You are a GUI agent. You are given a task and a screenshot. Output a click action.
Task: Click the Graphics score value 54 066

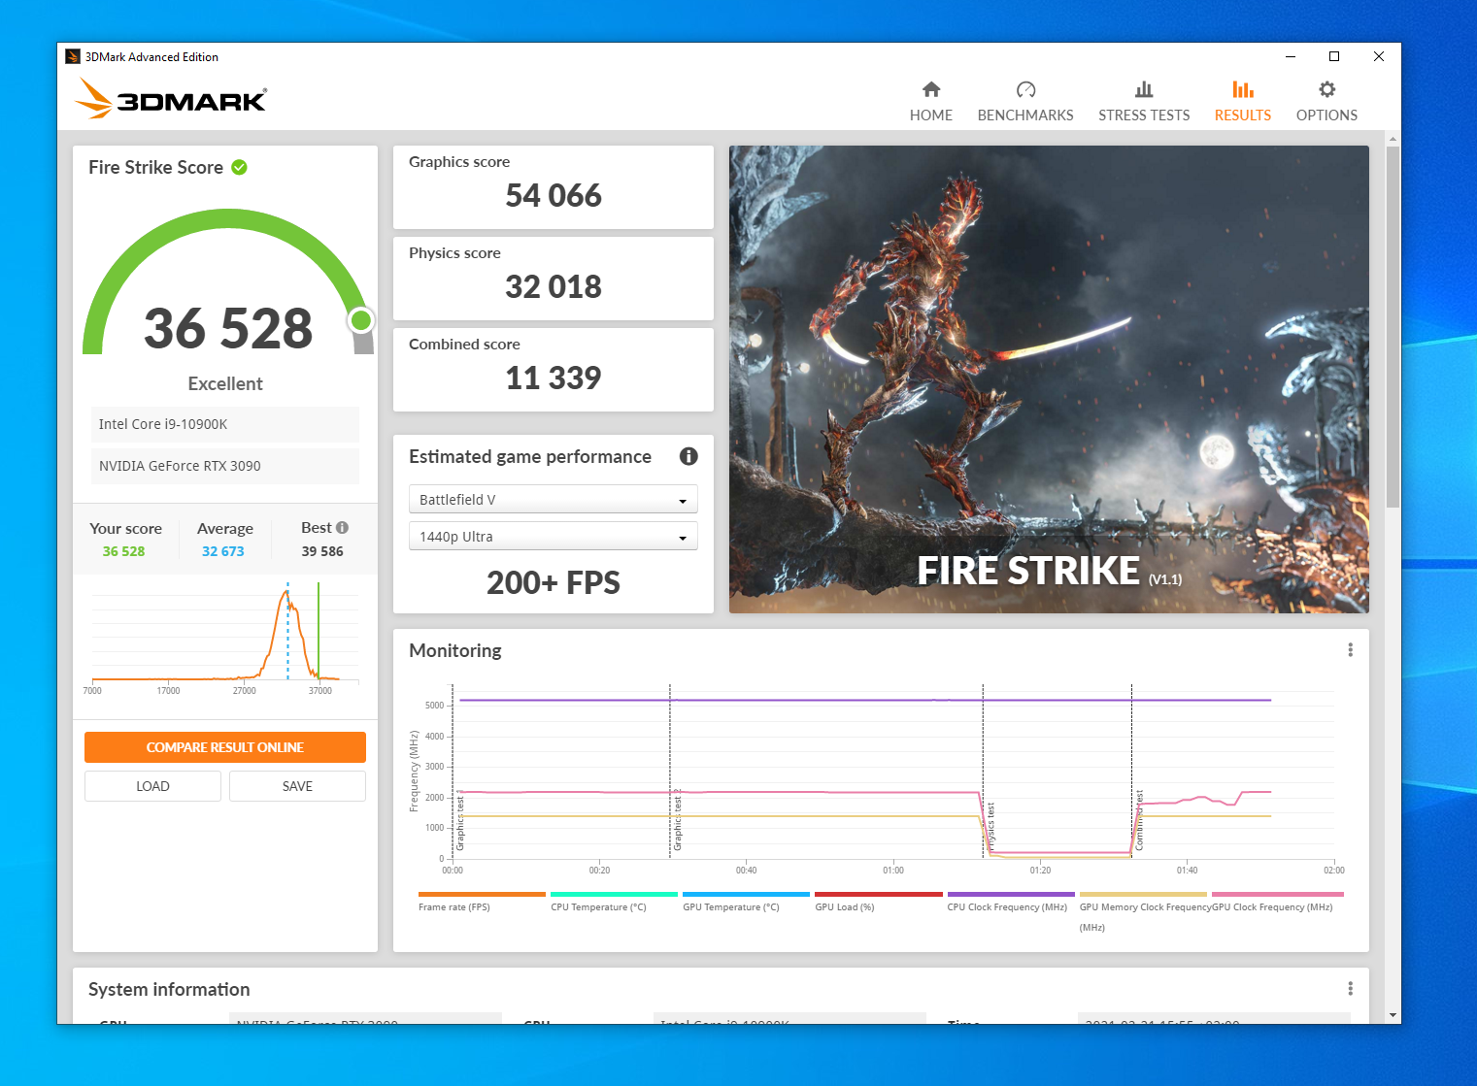coord(554,196)
